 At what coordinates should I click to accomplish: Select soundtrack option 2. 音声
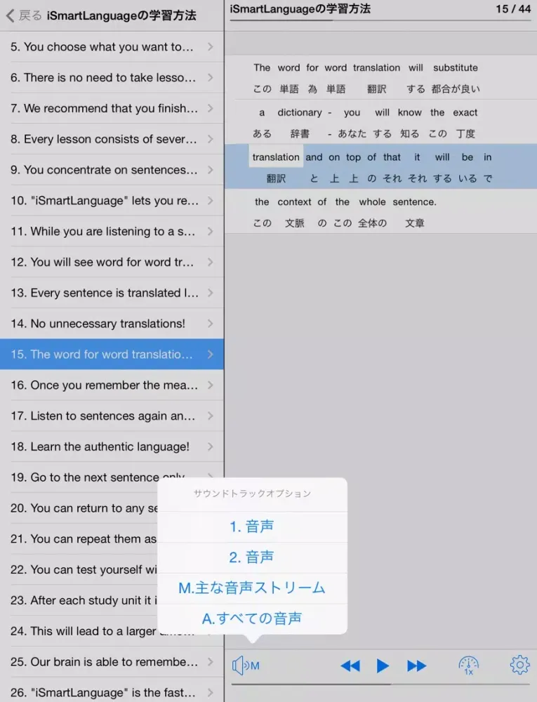pos(252,557)
